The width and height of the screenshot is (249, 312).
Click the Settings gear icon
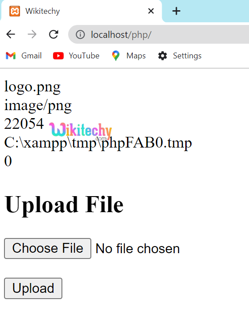[x=163, y=56]
